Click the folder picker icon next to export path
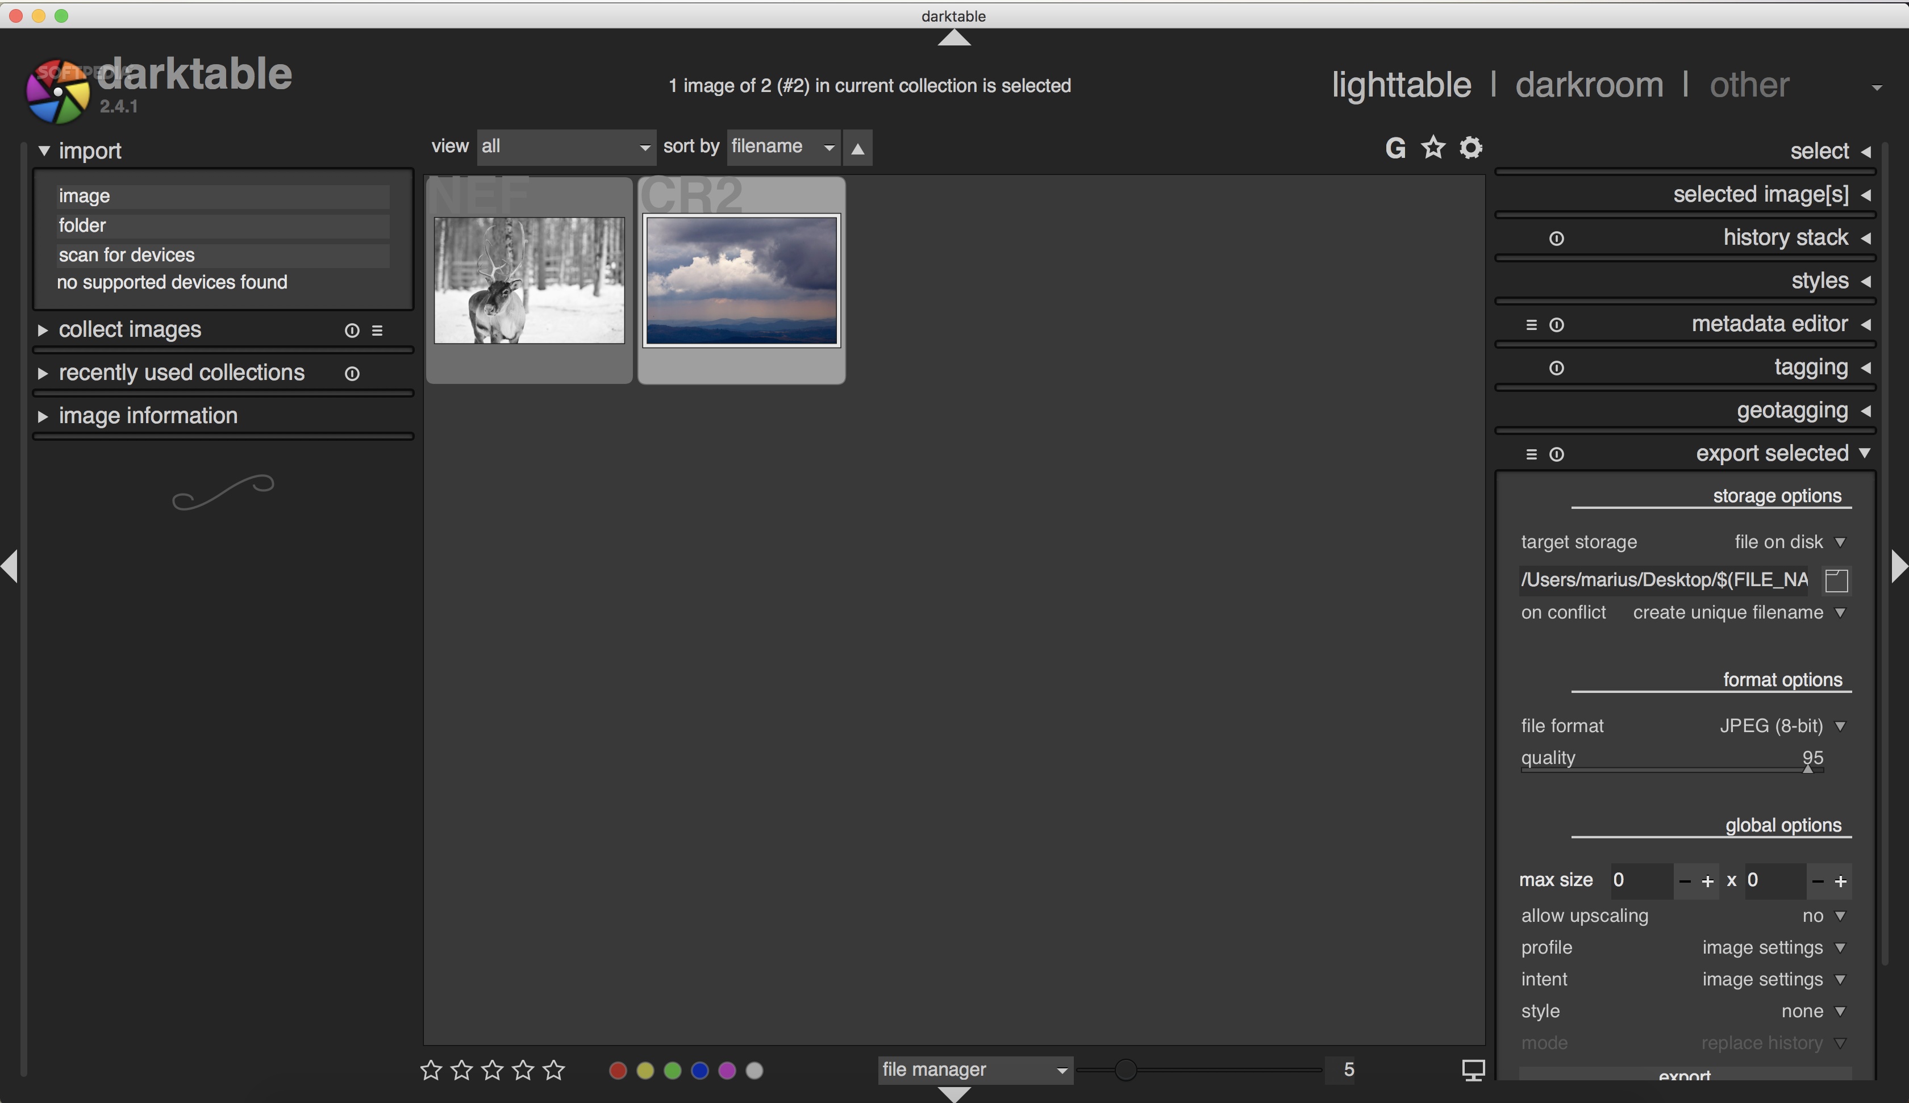 coord(1836,580)
